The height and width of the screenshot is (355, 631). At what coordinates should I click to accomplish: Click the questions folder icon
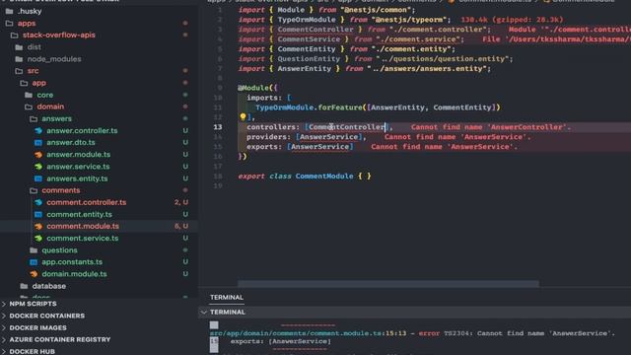pyautogui.click(x=34, y=250)
